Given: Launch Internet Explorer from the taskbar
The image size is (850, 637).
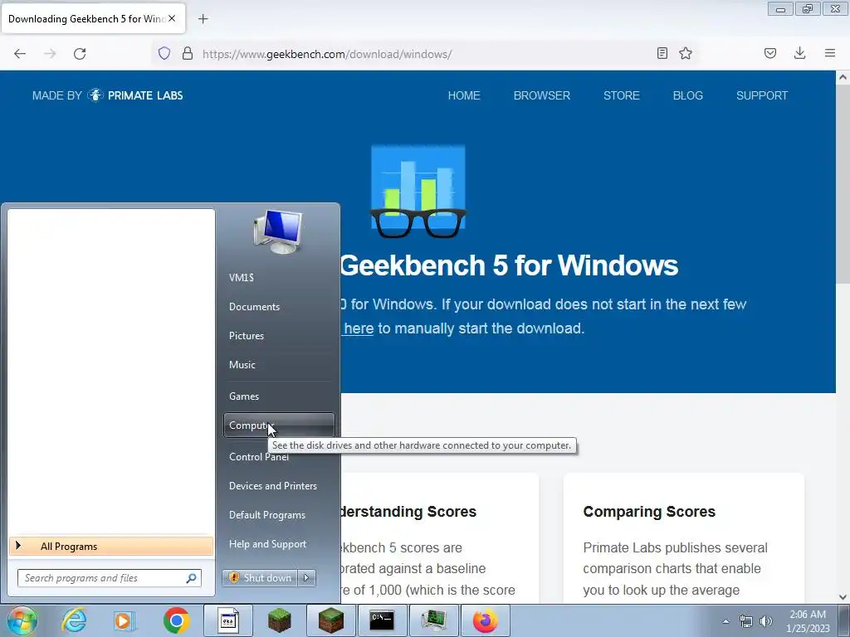Looking at the screenshot, I should point(74,620).
